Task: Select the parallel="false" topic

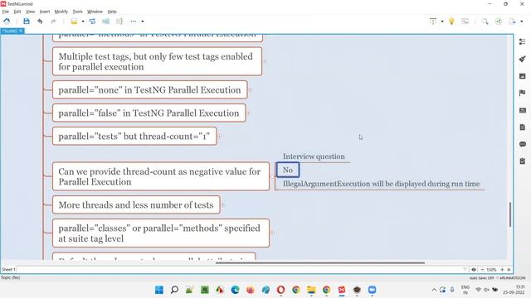Action: pos(149,113)
